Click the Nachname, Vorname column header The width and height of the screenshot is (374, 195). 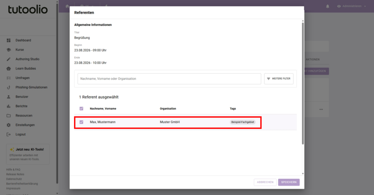[x=103, y=109]
